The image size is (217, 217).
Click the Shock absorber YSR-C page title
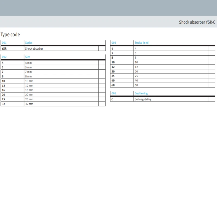click(197, 22)
